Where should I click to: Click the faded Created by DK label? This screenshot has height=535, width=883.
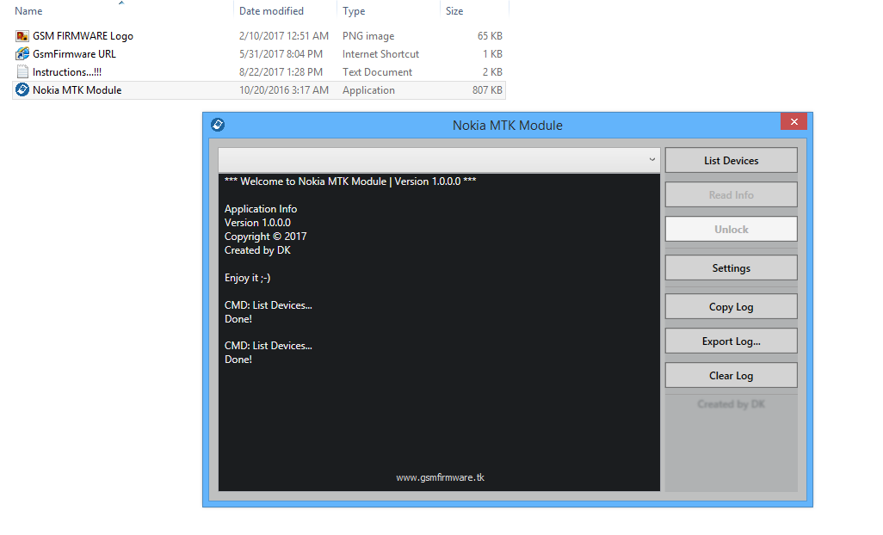click(731, 404)
